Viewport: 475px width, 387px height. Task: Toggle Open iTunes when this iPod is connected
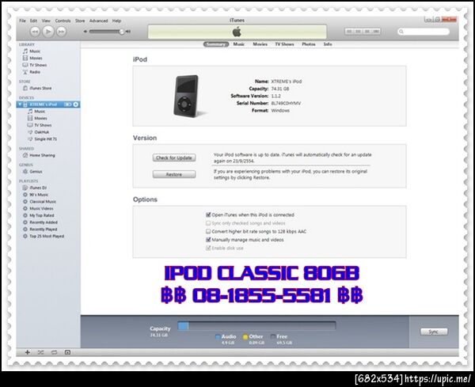pyautogui.click(x=208, y=214)
